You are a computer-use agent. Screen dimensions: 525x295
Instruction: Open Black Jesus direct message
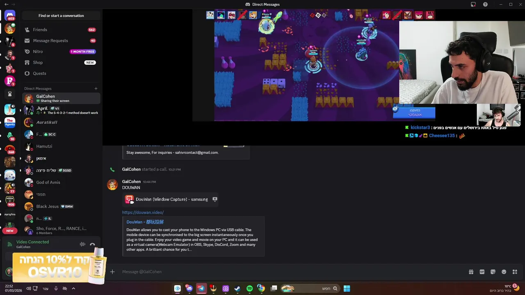61,206
